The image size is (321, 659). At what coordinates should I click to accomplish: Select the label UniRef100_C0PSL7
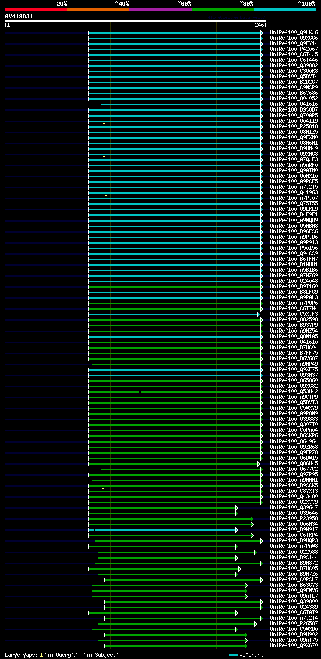pos(294,579)
